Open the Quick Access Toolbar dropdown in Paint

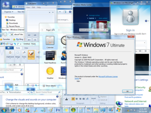click(21, 44)
